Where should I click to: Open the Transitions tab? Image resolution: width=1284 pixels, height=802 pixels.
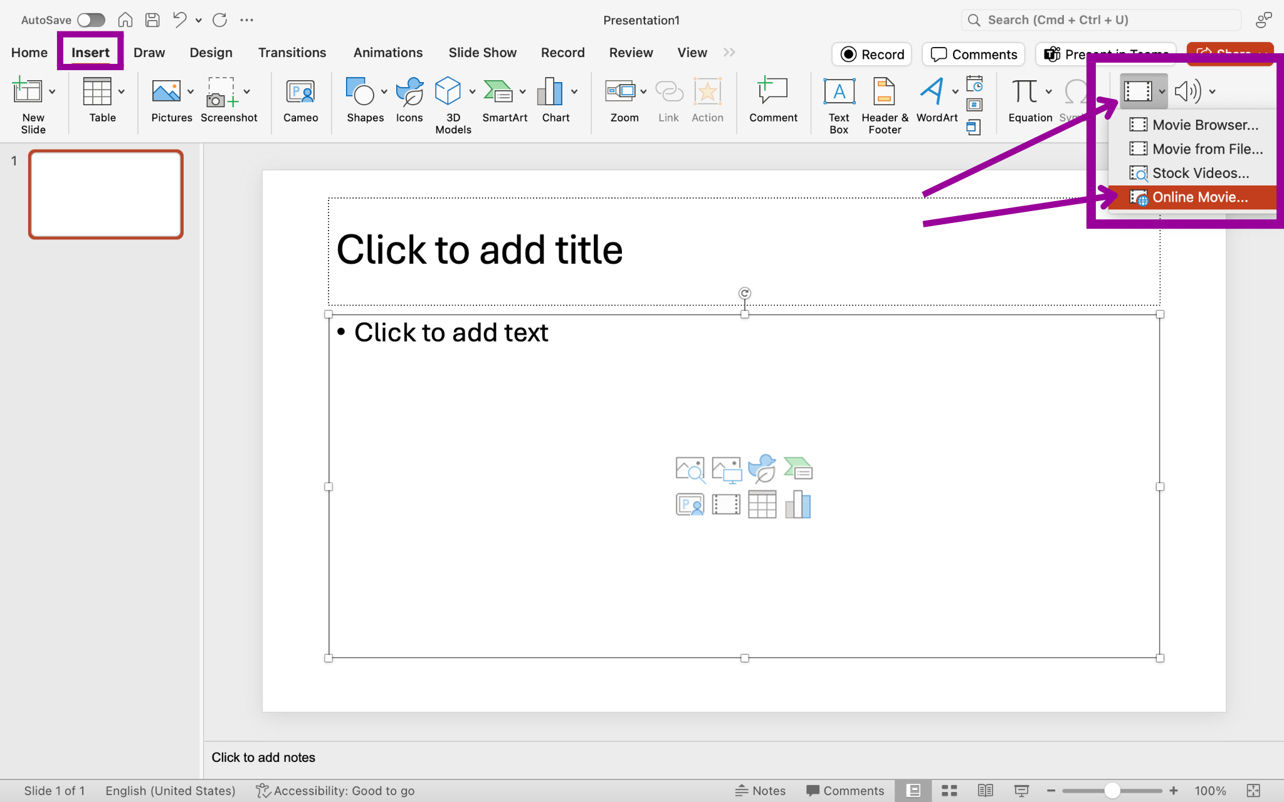pyautogui.click(x=292, y=53)
